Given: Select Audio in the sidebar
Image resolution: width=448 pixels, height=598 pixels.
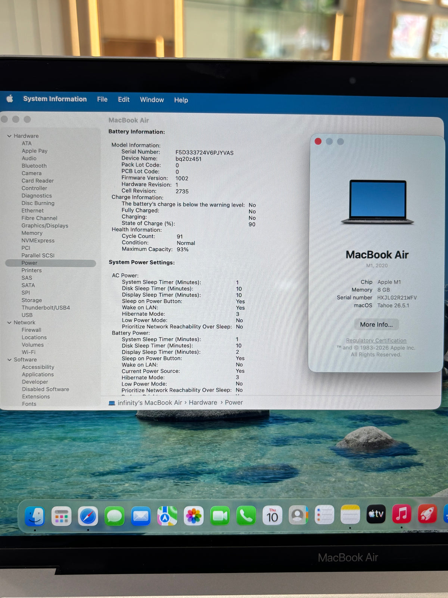Looking at the screenshot, I should tap(29, 158).
